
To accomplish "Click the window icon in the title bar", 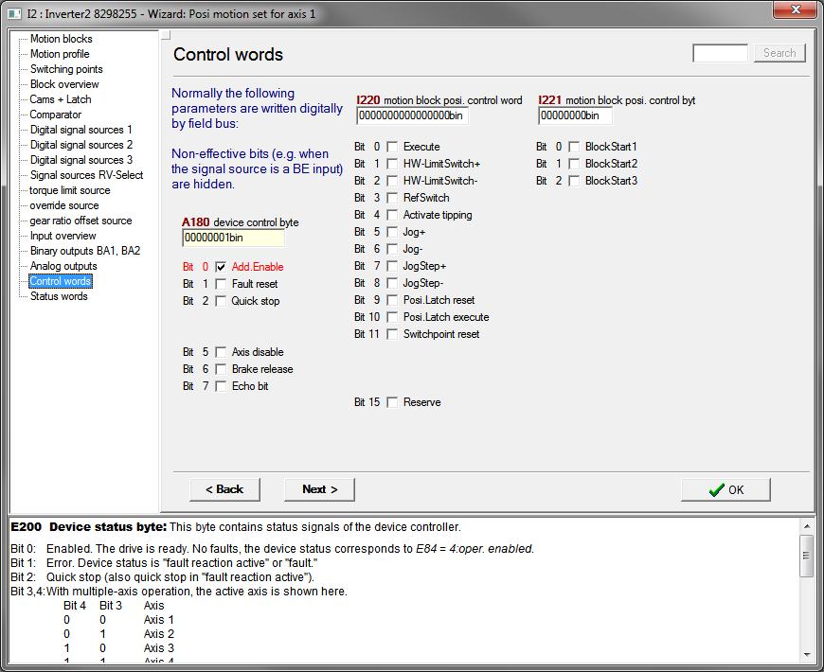I will 14,13.
